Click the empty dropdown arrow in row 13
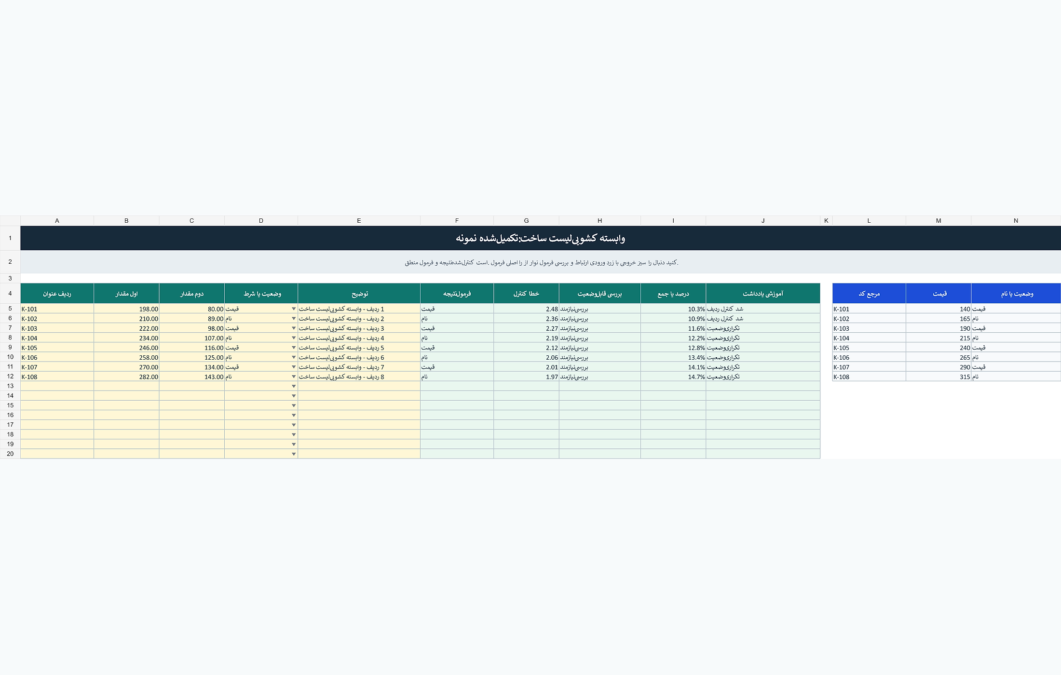 [293, 386]
